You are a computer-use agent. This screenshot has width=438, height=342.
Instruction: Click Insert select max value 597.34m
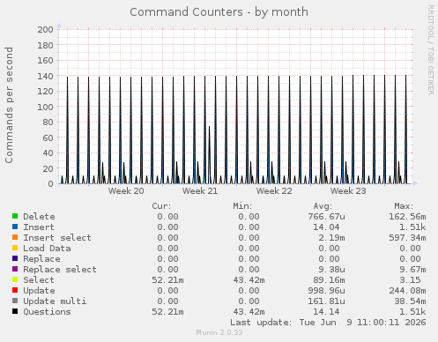point(407,238)
